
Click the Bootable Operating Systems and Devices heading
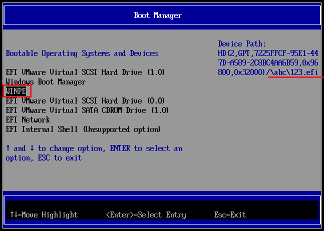[x=82, y=53]
